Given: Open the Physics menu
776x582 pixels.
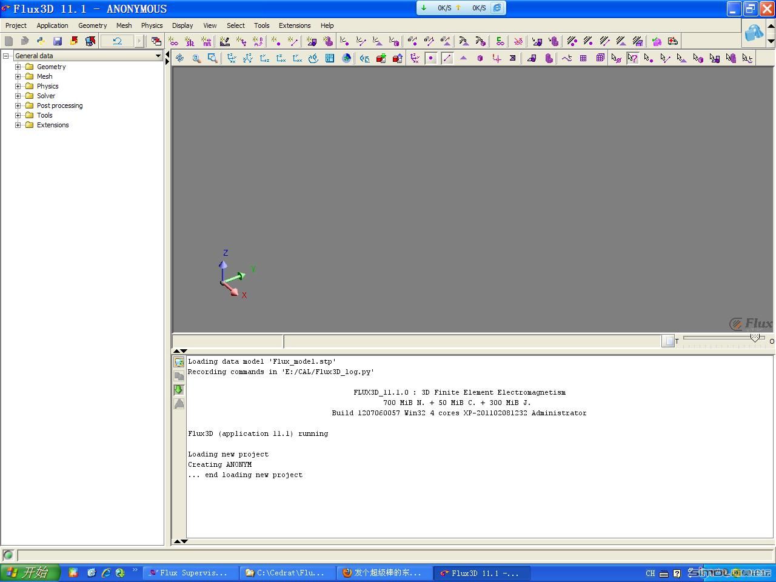Looking at the screenshot, I should 152,25.
